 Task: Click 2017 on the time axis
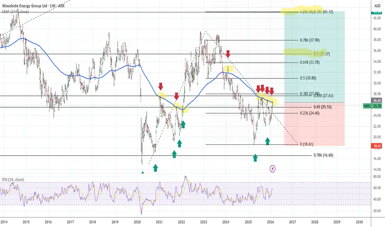70,222
